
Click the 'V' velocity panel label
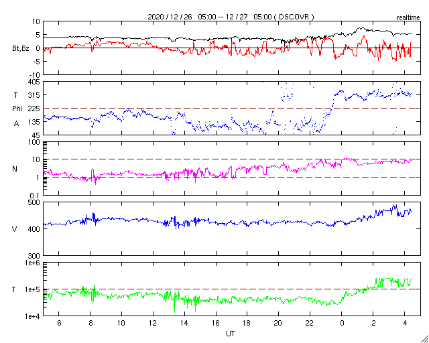click(15, 229)
